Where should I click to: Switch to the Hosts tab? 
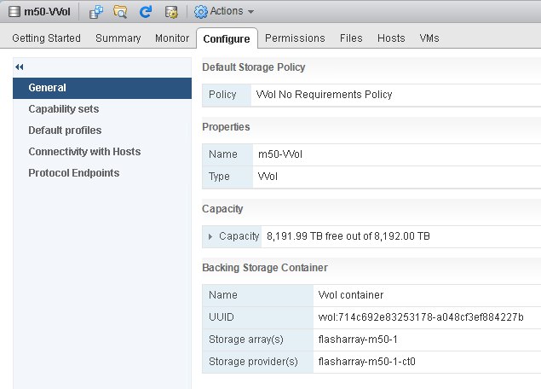coord(391,38)
